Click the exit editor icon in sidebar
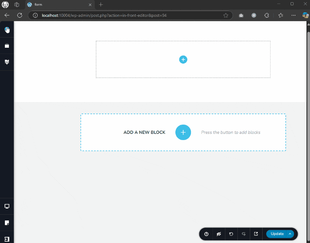This screenshot has width=310, height=243. [7, 239]
